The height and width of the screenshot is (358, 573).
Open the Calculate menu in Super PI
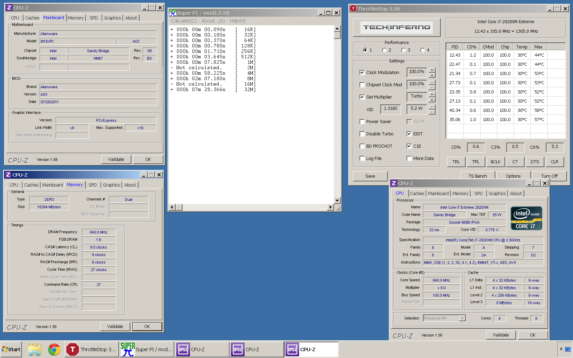click(184, 21)
